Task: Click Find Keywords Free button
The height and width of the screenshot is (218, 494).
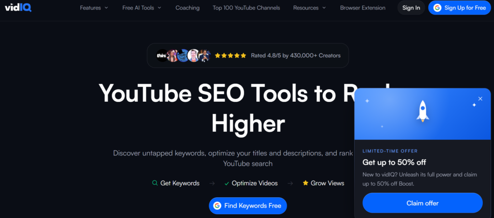Action: coord(248,206)
